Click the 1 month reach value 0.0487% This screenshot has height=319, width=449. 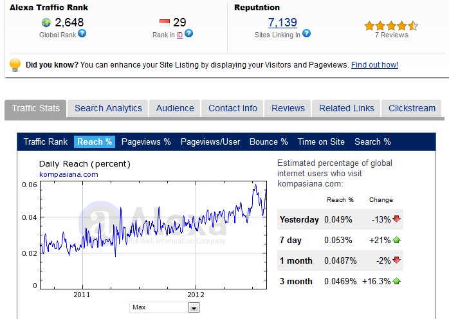[340, 260]
